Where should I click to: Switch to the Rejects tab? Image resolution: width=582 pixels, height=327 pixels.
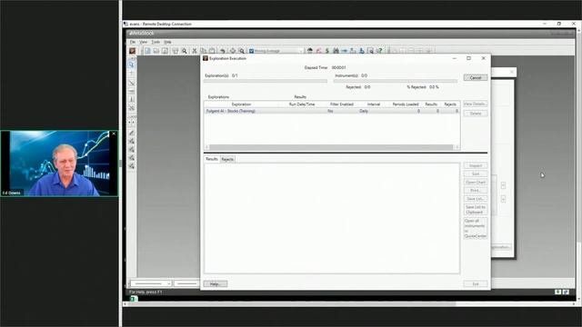pyautogui.click(x=227, y=160)
